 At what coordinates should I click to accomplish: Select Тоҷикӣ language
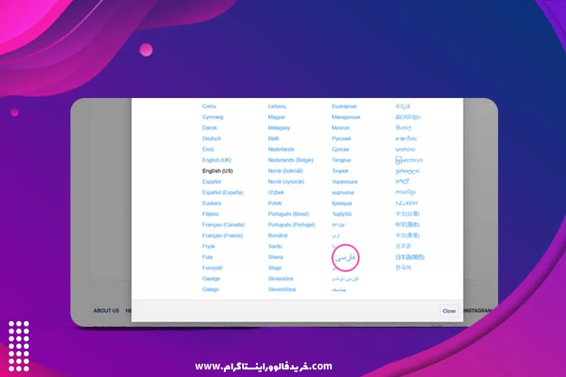[340, 171]
